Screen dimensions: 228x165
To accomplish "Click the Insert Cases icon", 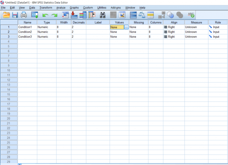I will point(113,15).
